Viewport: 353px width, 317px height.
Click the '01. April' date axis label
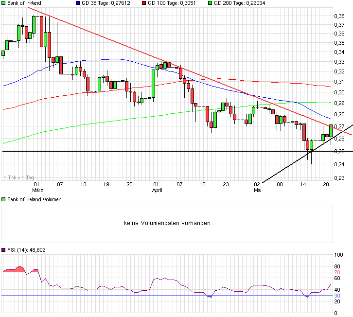click(157, 188)
